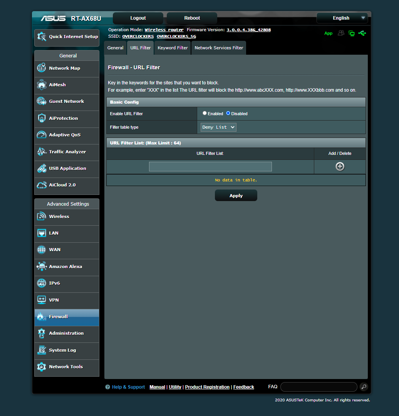Click the Firewall flame icon
Viewport: 399px width, 416px height.
pyautogui.click(x=41, y=317)
